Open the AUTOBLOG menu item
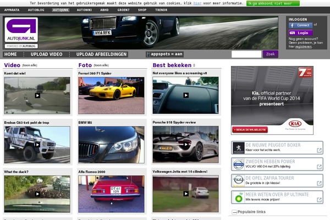This screenshot has height=220, width=330. [36, 10]
